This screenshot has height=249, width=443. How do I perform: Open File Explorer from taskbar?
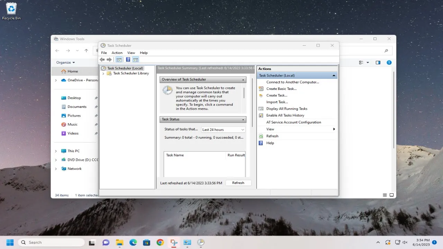[x=119, y=242]
